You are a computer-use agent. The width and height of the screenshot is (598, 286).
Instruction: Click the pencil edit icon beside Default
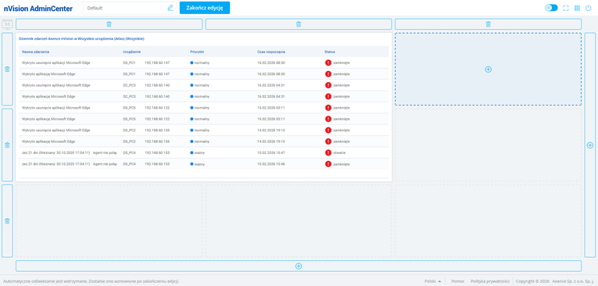[170, 8]
